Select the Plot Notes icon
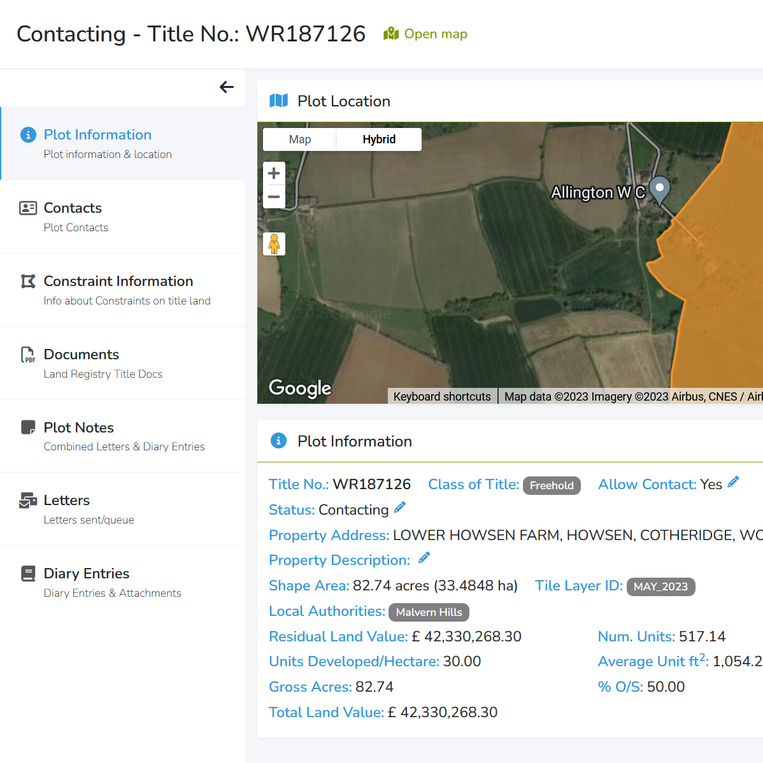This screenshot has width=763, height=763. click(27, 427)
